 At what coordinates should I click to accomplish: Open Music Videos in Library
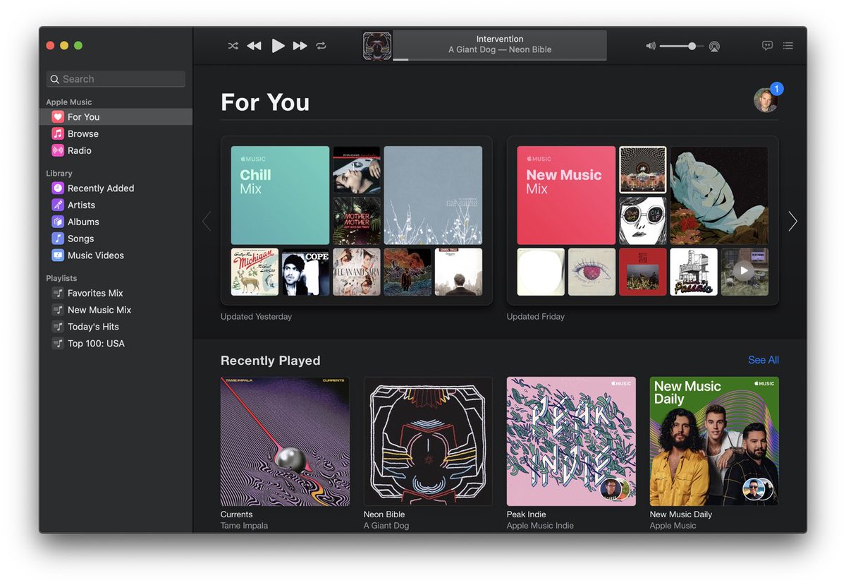point(116,255)
